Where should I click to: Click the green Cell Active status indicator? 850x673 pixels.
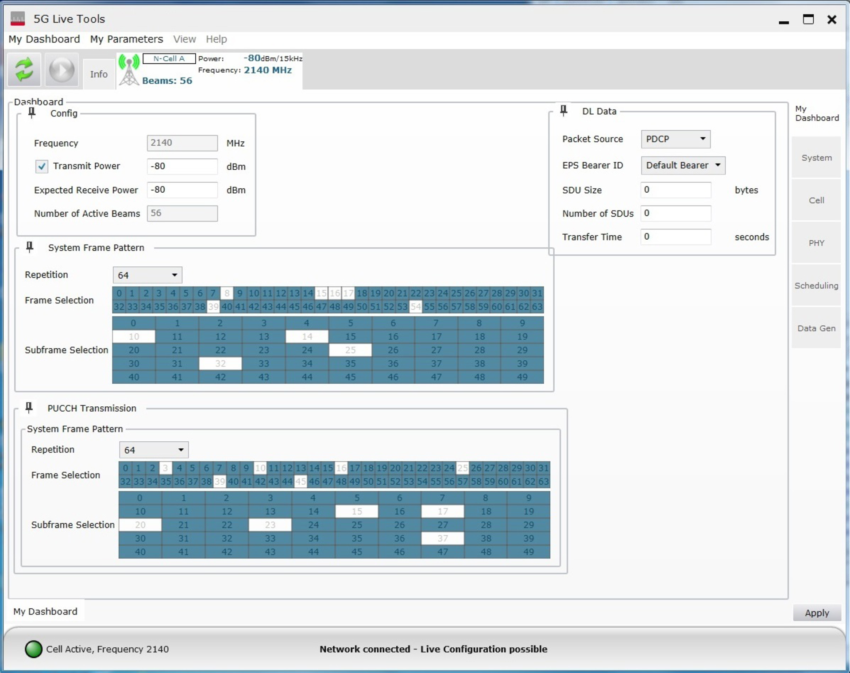tap(33, 649)
